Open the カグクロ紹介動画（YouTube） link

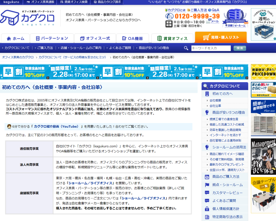(x=56, y=126)
